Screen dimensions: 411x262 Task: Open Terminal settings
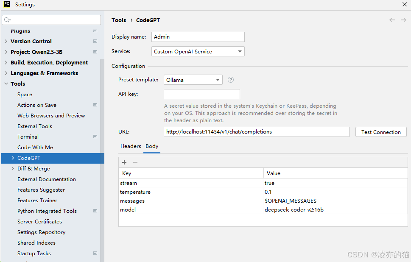(x=28, y=137)
